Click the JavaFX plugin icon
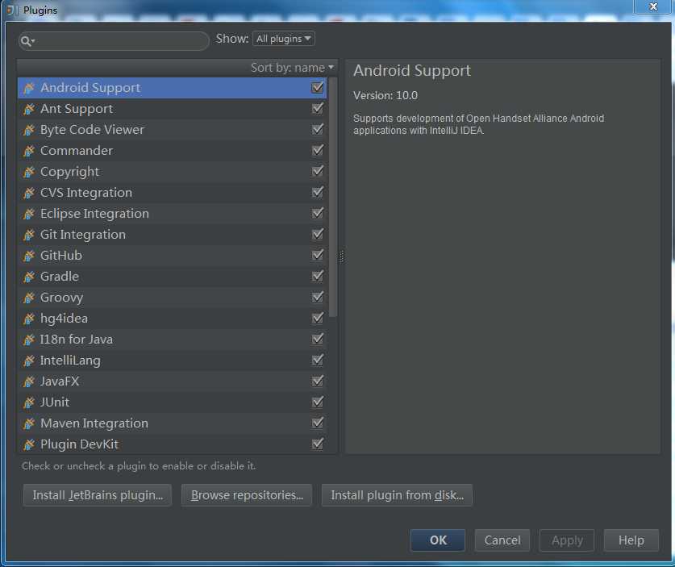This screenshot has height=567, width=675. 29,381
